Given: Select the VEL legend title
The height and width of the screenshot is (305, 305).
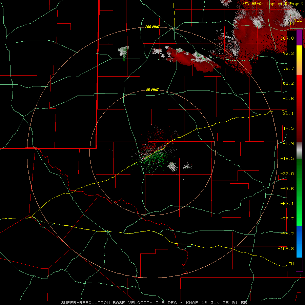Looking at the screenshot, I should pos(298,20).
